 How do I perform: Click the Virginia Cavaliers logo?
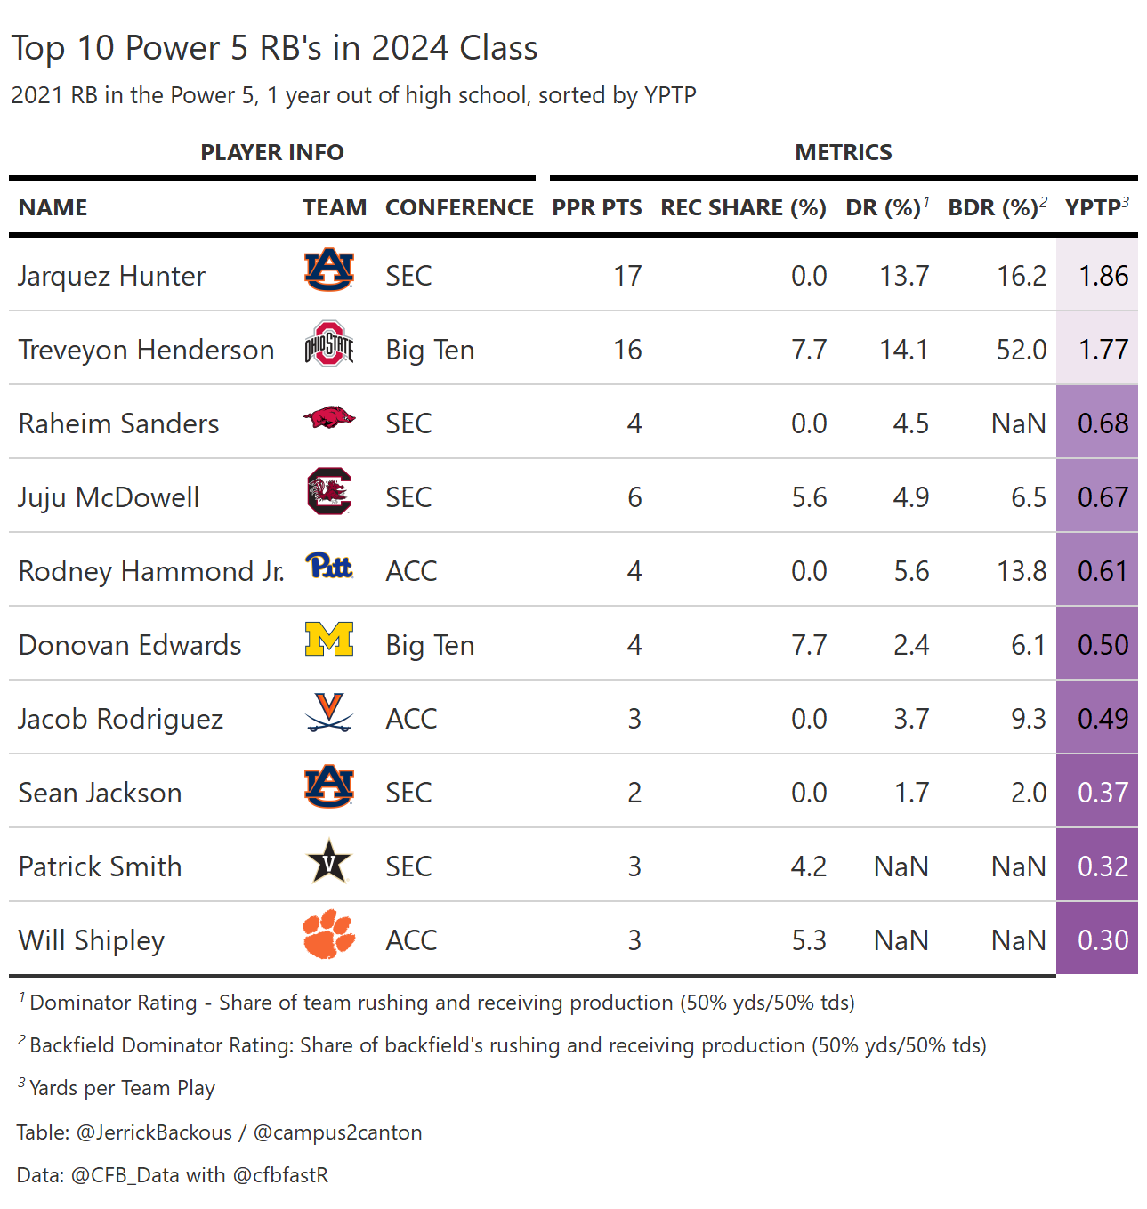point(329,713)
